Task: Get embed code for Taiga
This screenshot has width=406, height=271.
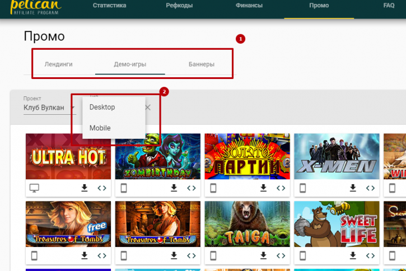Action: click(x=281, y=256)
